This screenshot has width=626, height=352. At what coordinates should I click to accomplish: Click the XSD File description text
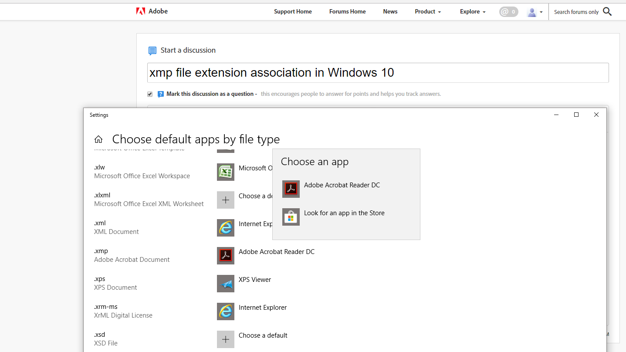point(106,343)
